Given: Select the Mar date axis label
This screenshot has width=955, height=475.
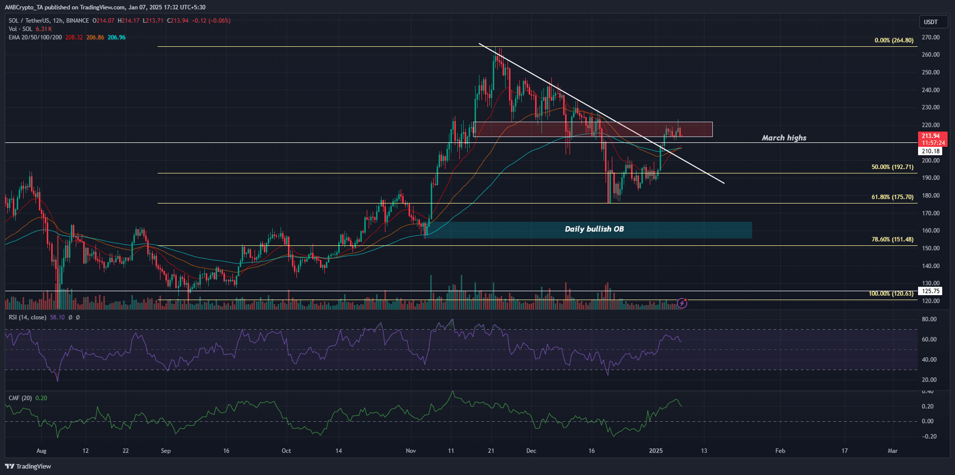Looking at the screenshot, I should [x=892, y=451].
